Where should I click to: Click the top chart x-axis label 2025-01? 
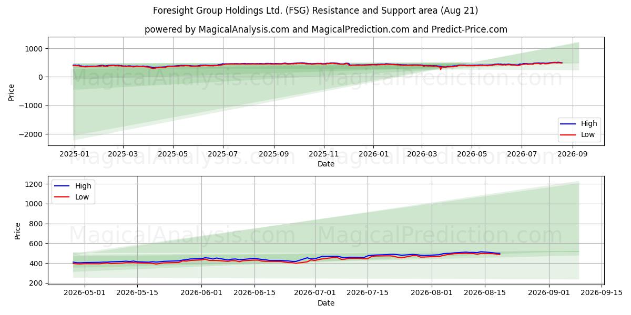(x=74, y=154)
